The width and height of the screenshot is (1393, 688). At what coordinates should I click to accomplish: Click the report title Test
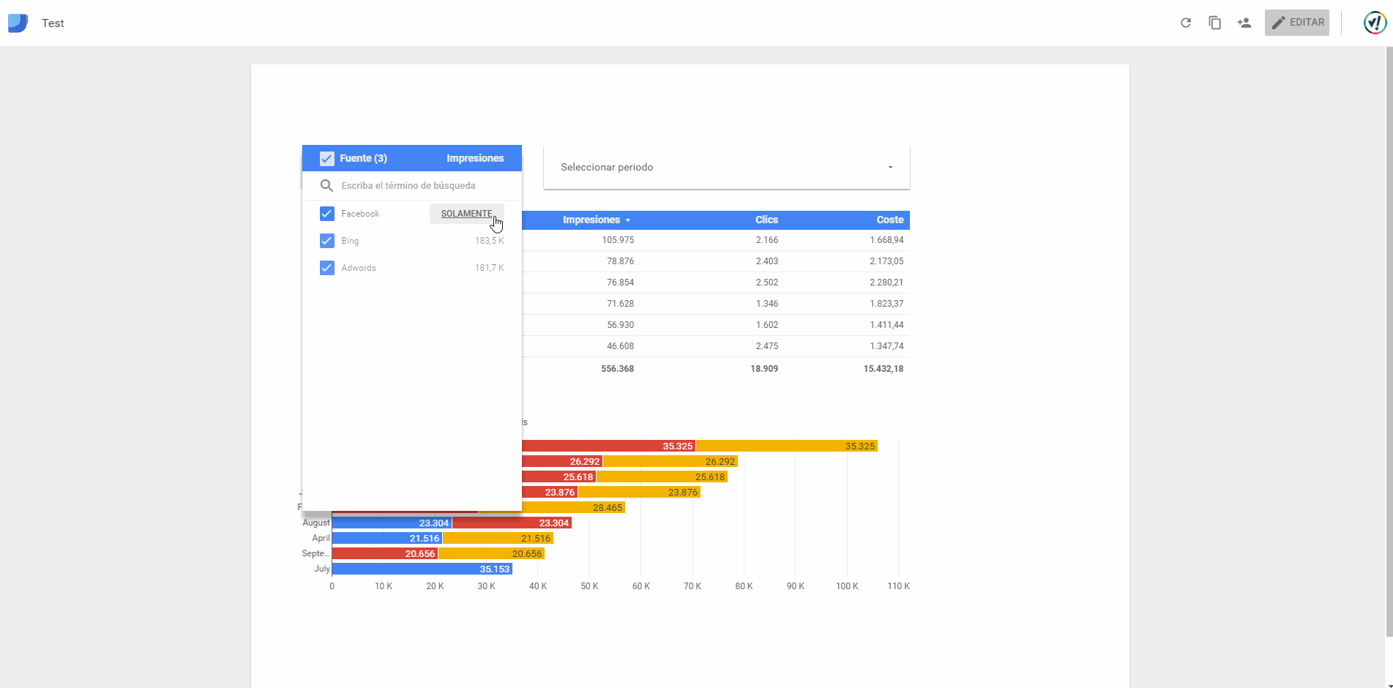[x=53, y=23]
